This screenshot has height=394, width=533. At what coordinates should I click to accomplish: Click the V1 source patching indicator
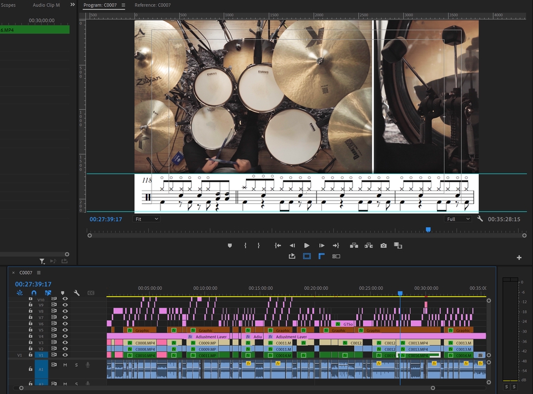tap(19, 355)
